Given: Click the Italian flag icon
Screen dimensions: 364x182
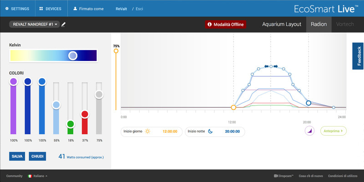Looking at the screenshot, I should [30, 176].
